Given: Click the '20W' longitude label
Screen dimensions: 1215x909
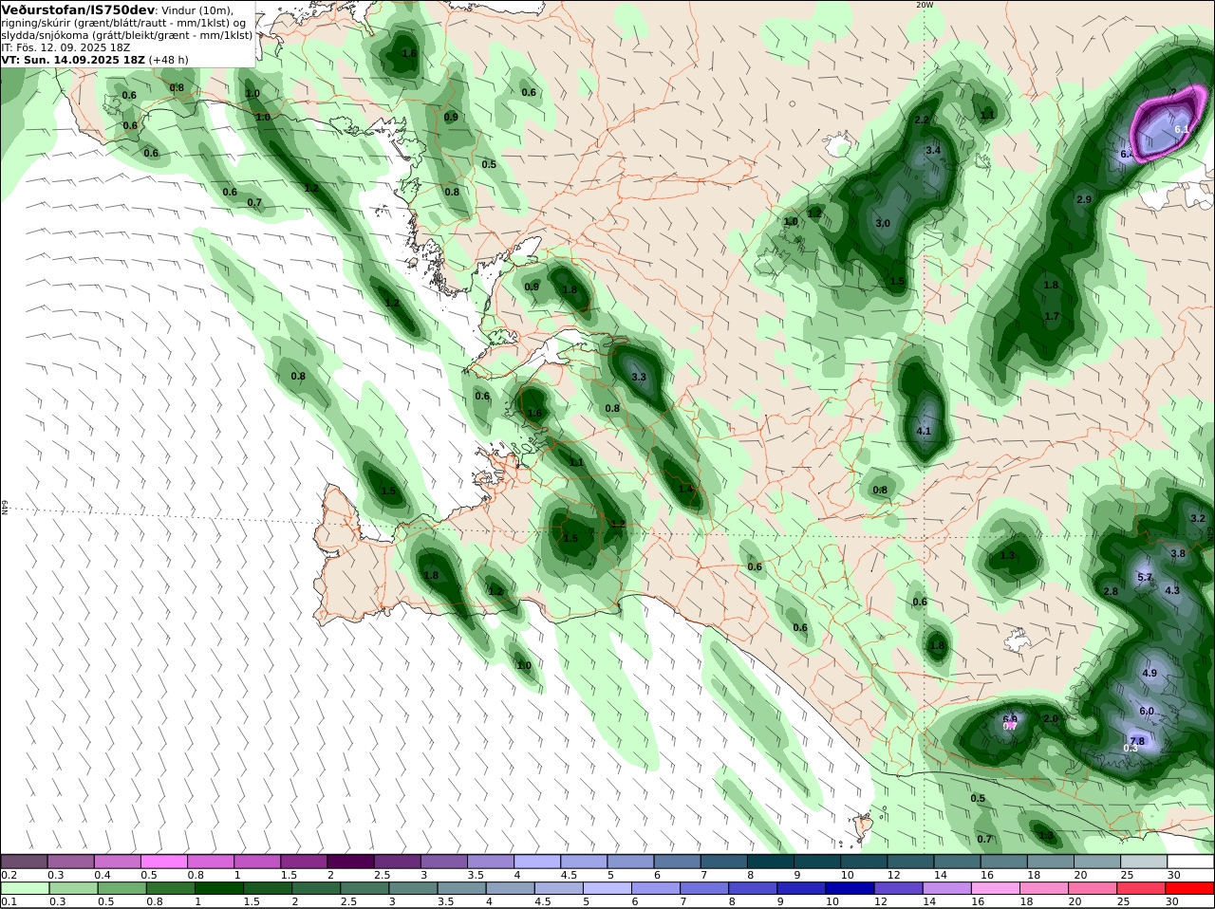Looking at the screenshot, I should (925, 5).
